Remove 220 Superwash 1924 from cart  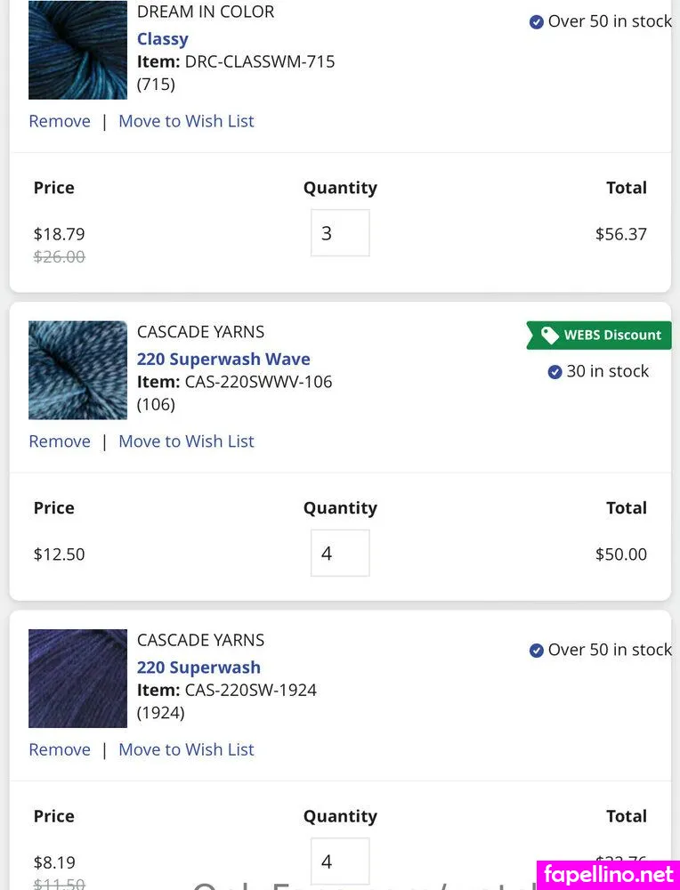[60, 749]
